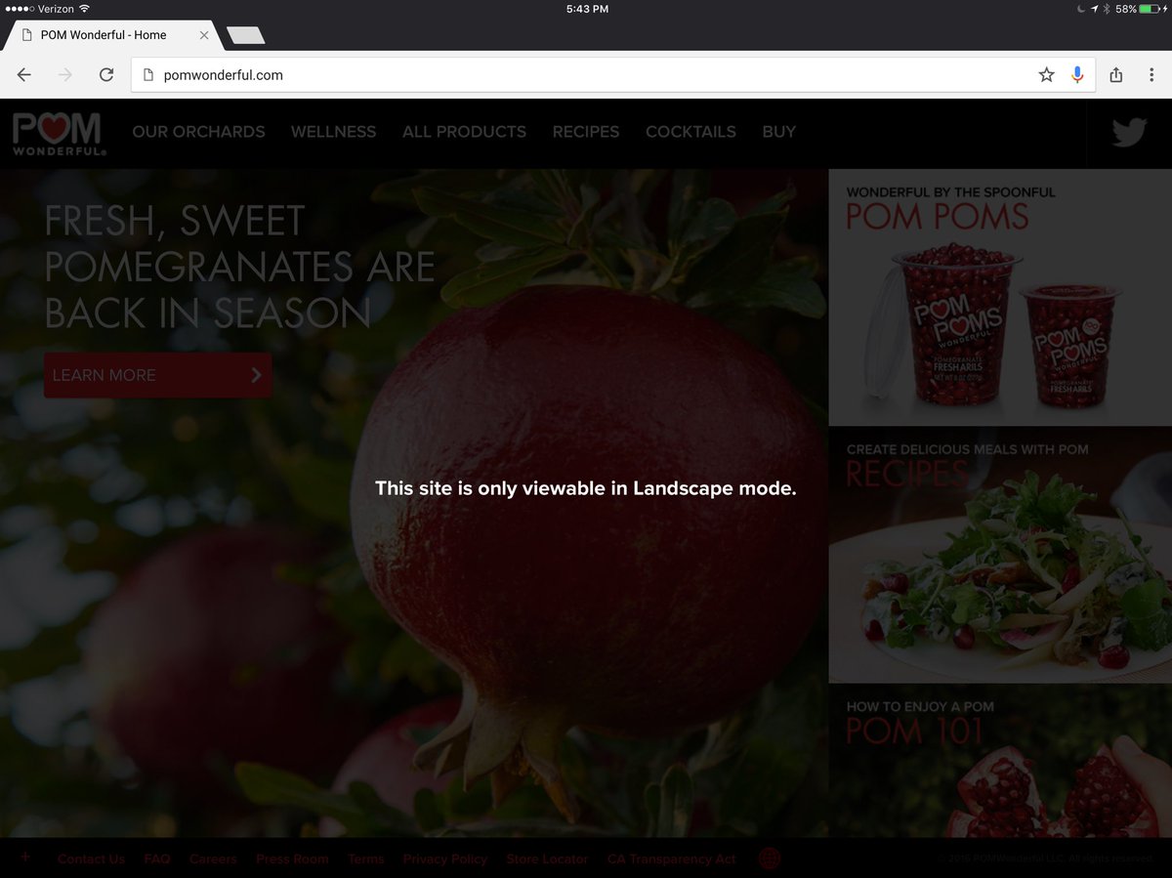Screen dimensions: 1172x878
Task: Click the Terms footer link
Action: 366,859
